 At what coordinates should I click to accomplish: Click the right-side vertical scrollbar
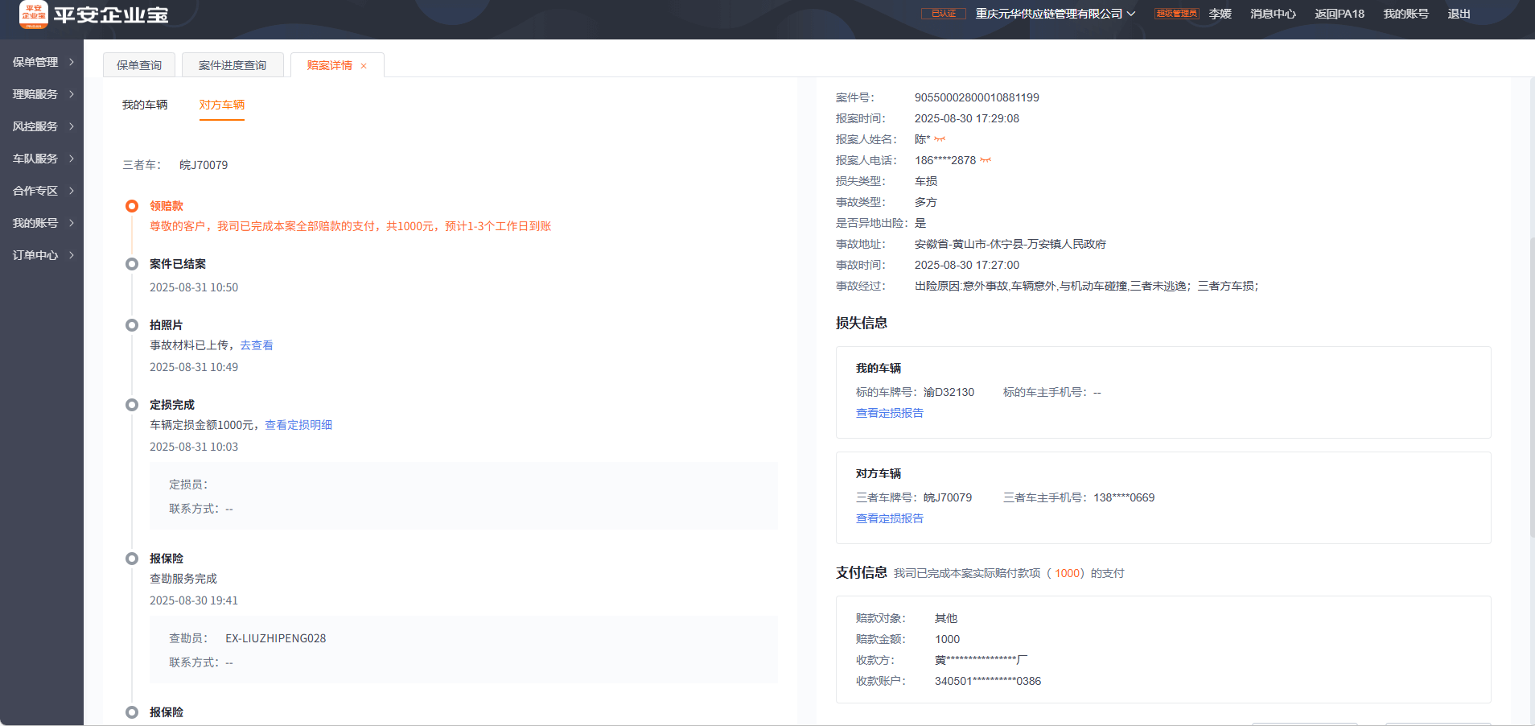pyautogui.click(x=1530, y=386)
